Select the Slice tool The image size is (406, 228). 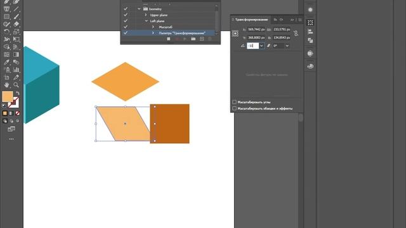click(16, 77)
